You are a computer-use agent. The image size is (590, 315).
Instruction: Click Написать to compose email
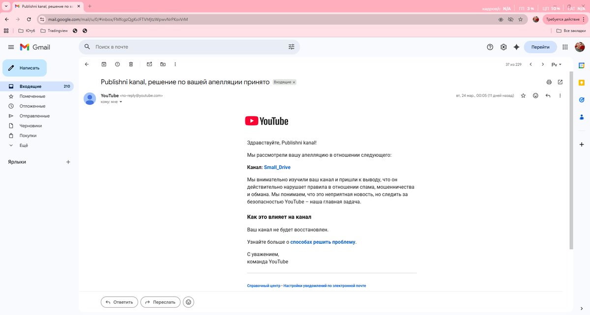tap(25, 68)
